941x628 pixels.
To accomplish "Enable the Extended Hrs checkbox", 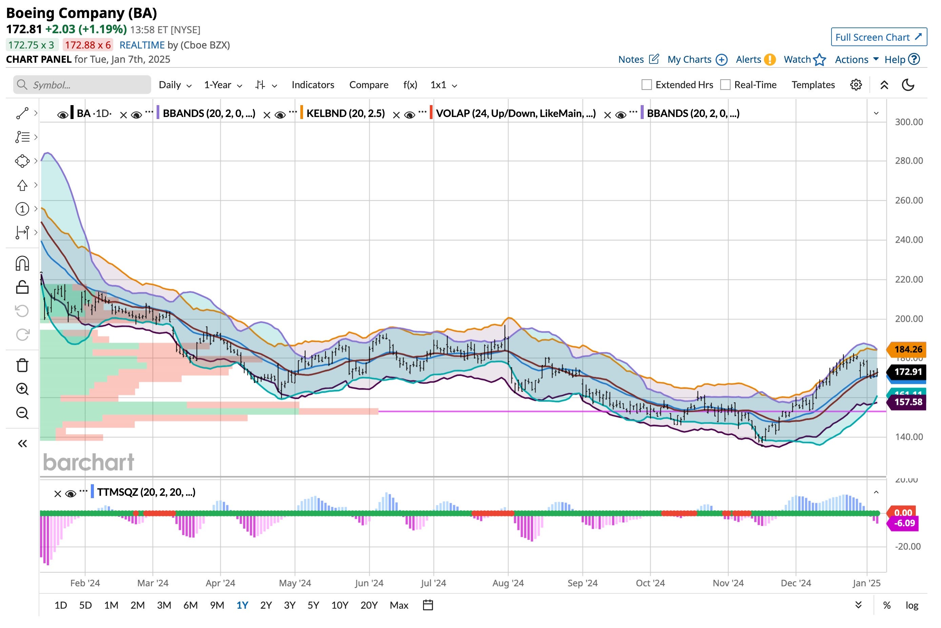I will (x=646, y=85).
